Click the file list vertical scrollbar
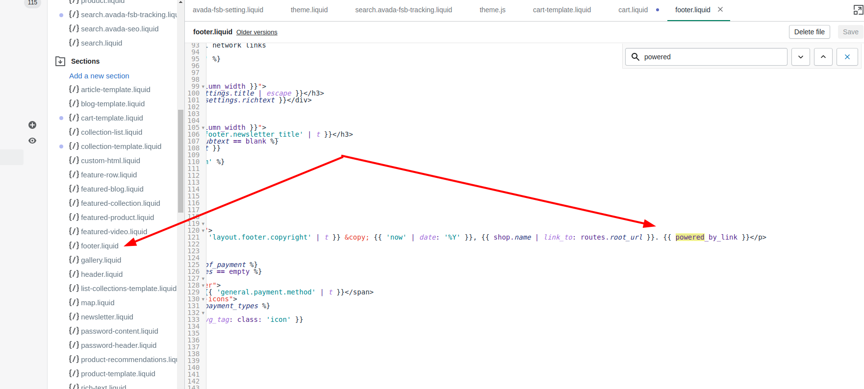The image size is (864, 389). tap(180, 161)
